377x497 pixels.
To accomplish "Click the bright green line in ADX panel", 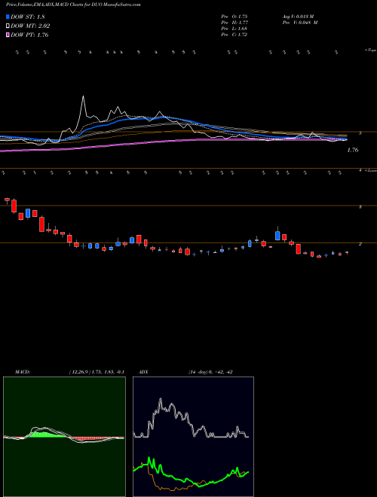I will click(x=191, y=474).
